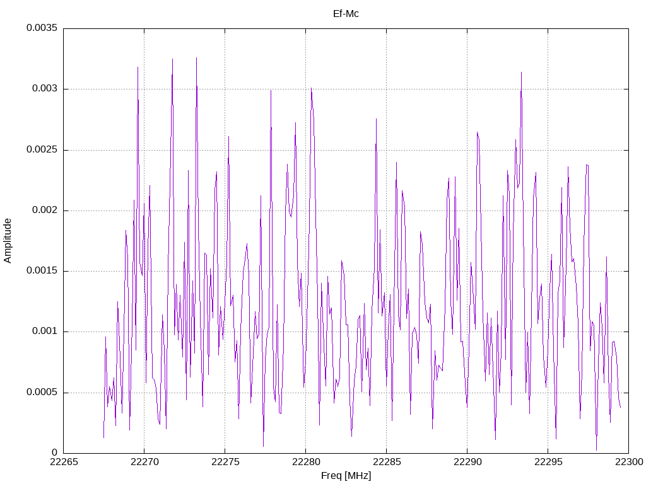Click the x-axis value 22280
646x484 pixels.
[x=306, y=462]
